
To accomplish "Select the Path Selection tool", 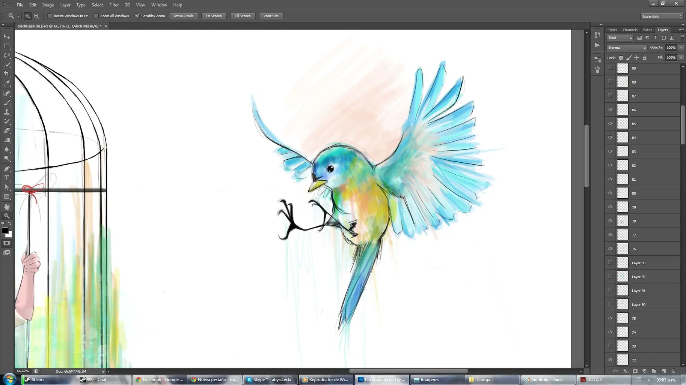I will pyautogui.click(x=7, y=187).
